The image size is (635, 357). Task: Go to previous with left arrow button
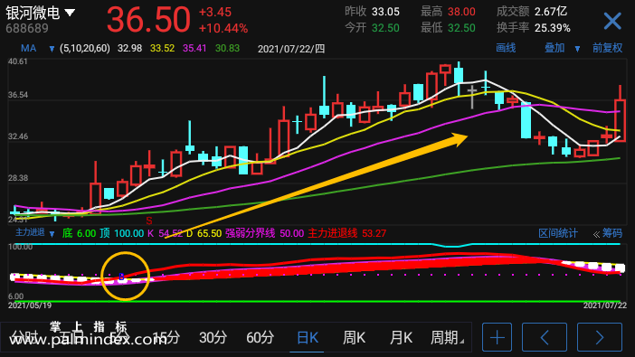point(545,337)
